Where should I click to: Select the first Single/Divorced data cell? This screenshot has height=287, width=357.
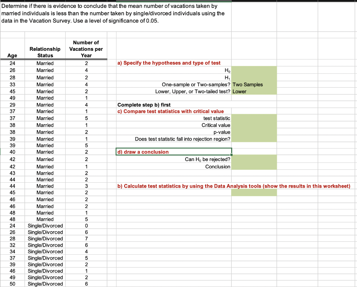[45, 225]
